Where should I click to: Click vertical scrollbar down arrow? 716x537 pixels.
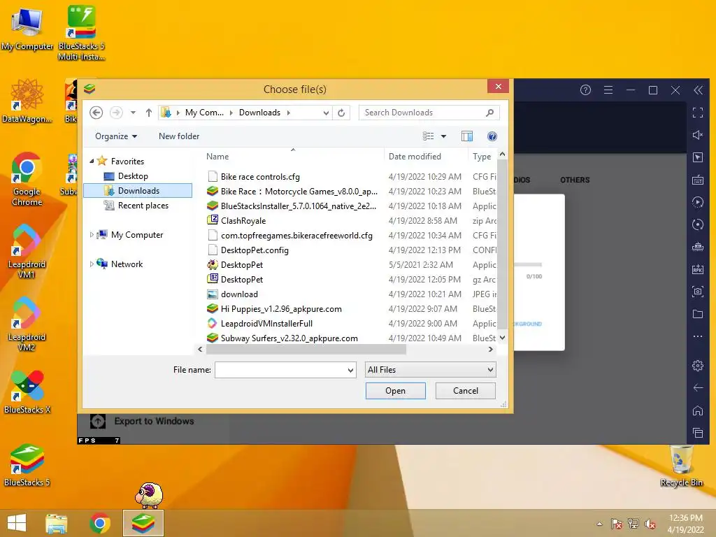click(502, 338)
